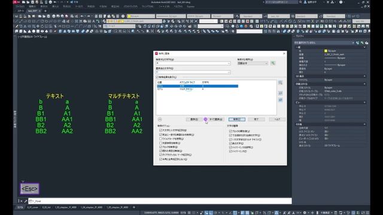Click the 置換 Replace button
The height and width of the screenshot is (215, 383).
(x=194, y=119)
